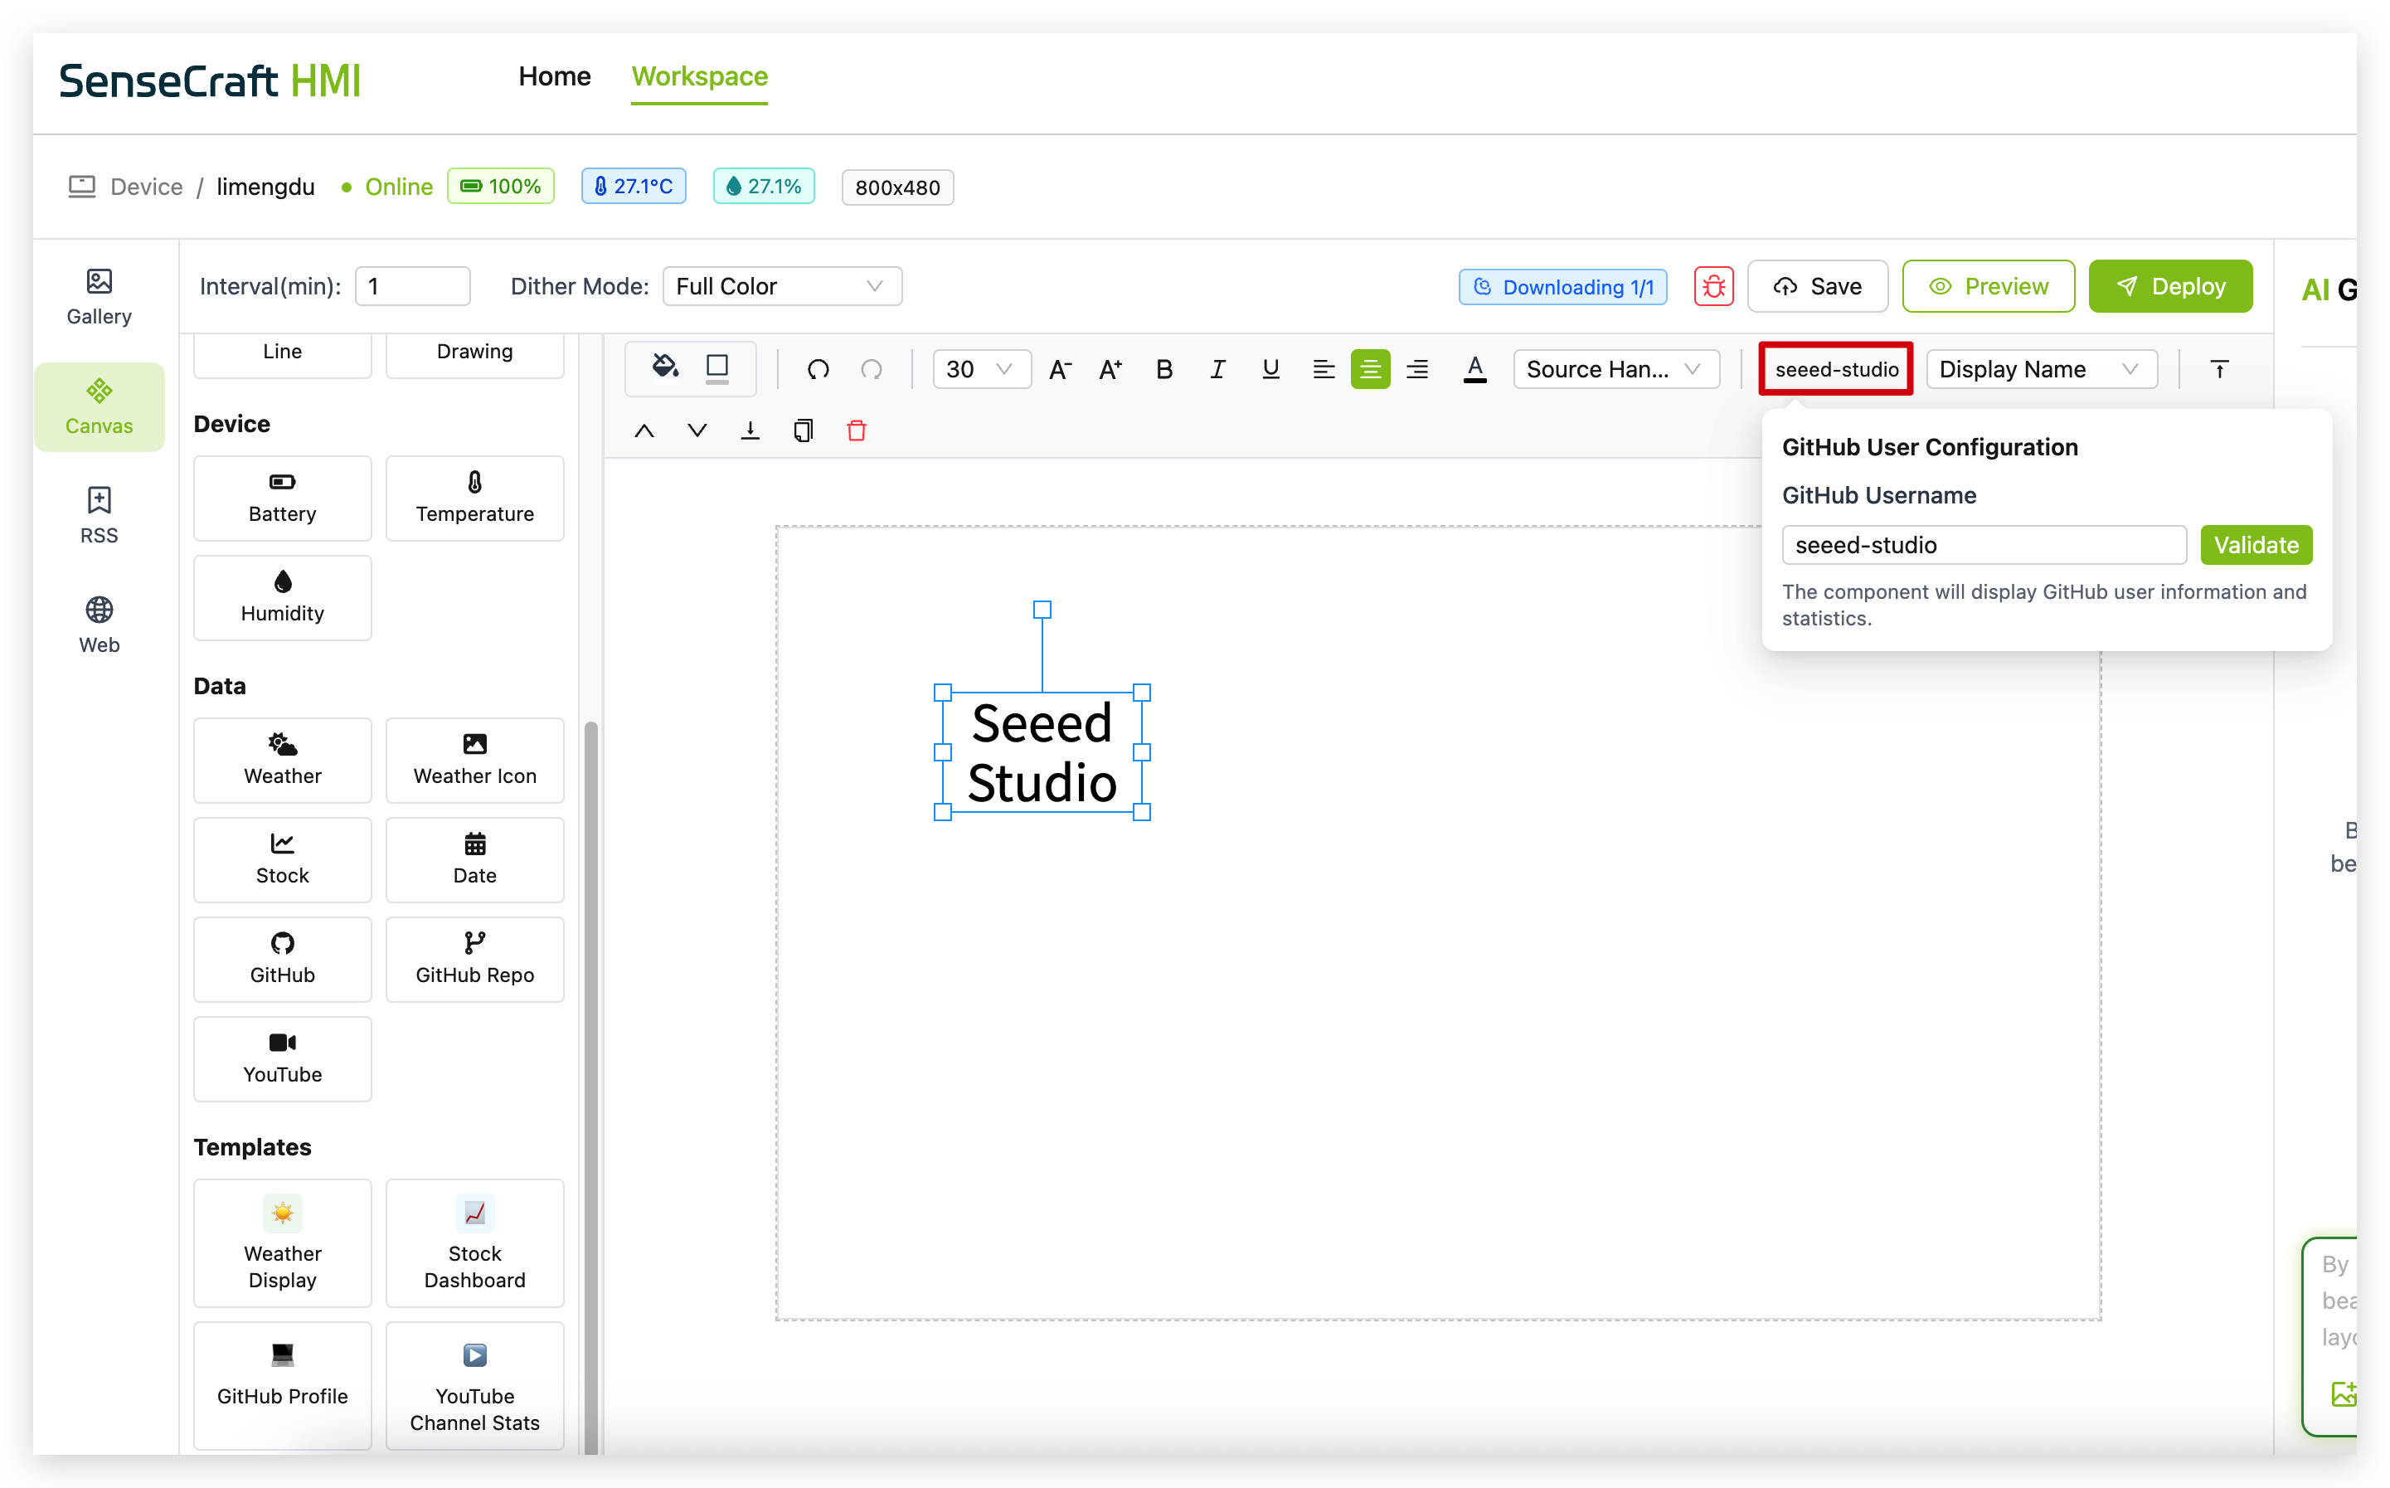Image resolution: width=2390 pixels, height=1488 pixels.
Task: Delete the selected element with trash icon
Action: 856,430
